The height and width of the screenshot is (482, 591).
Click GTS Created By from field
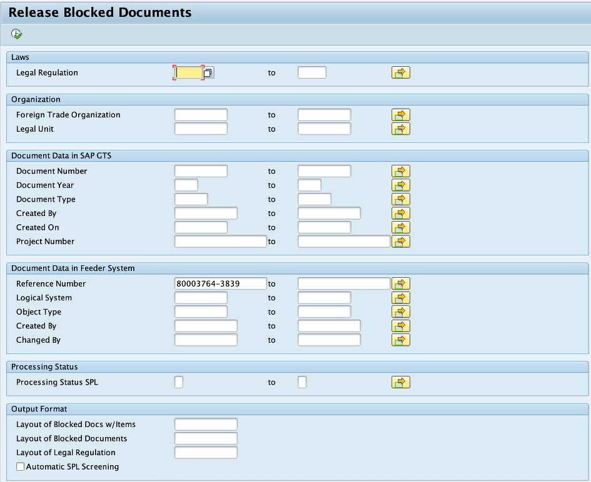206,214
